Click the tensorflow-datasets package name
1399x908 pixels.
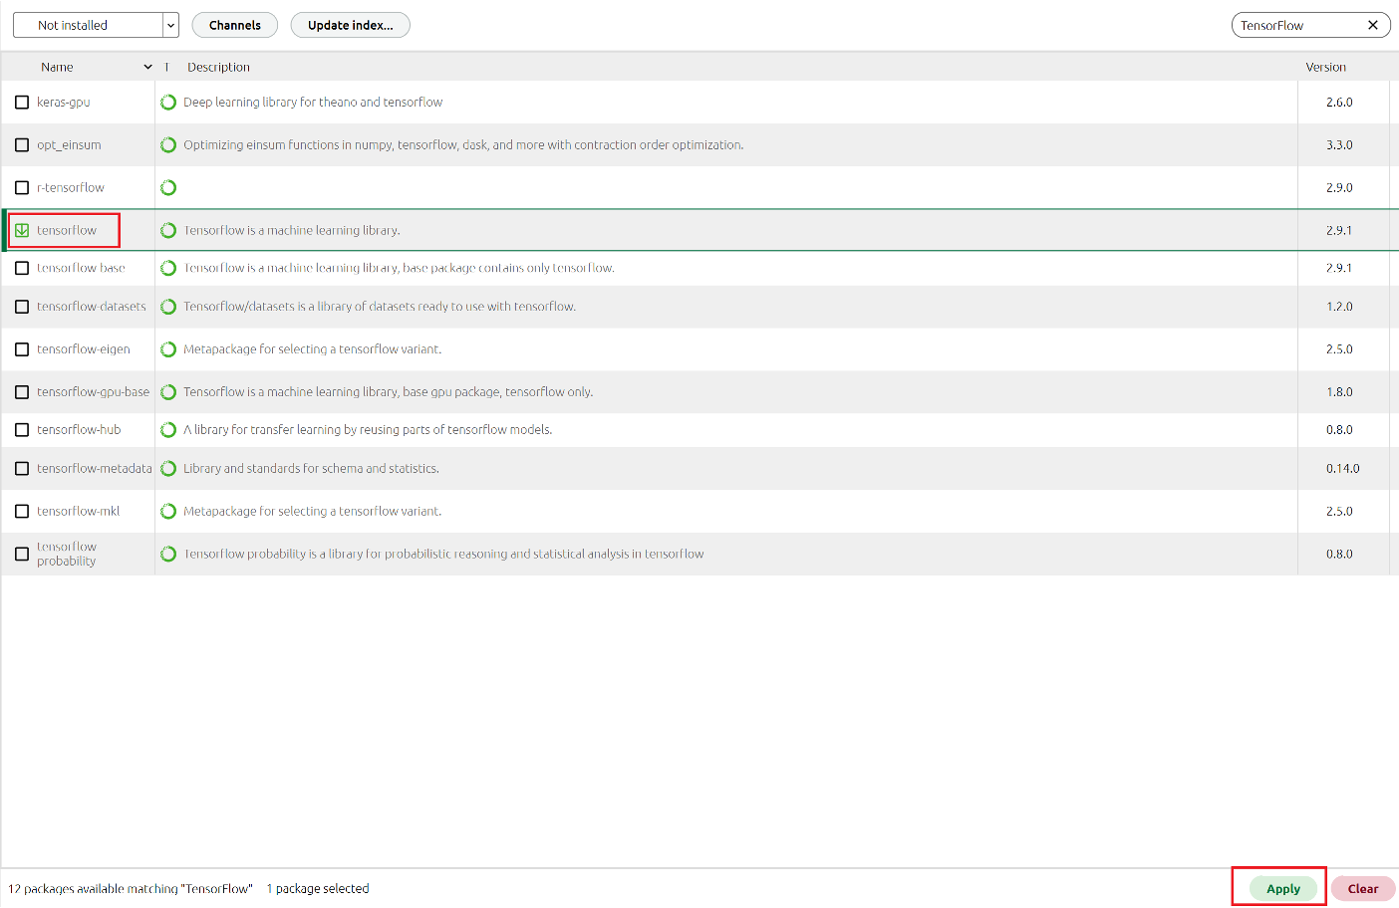pyautogui.click(x=92, y=307)
